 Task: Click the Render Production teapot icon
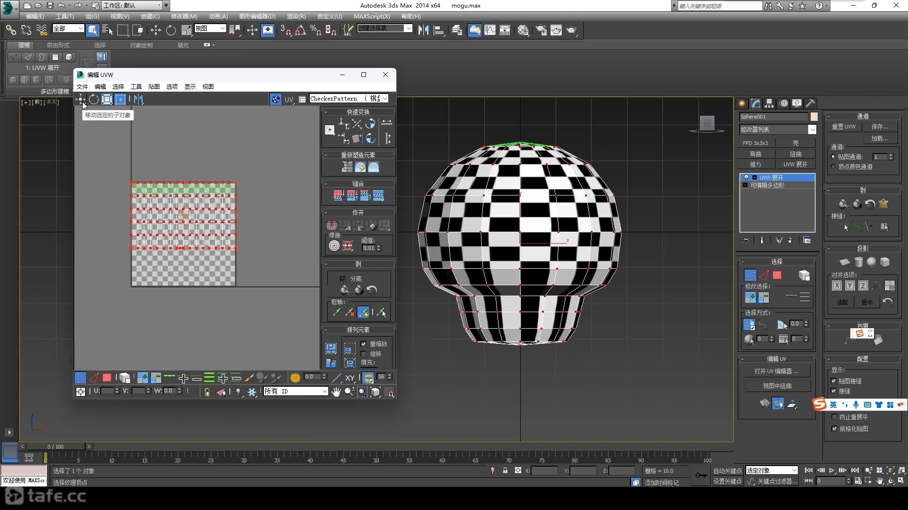click(x=571, y=30)
